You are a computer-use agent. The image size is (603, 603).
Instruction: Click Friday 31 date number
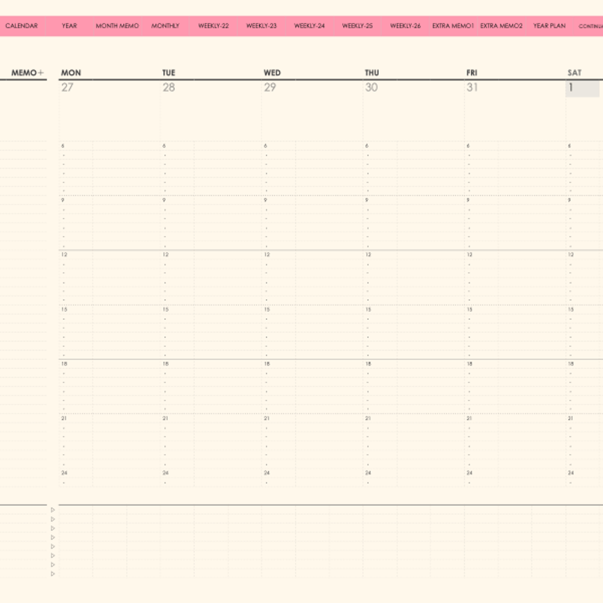[473, 87]
